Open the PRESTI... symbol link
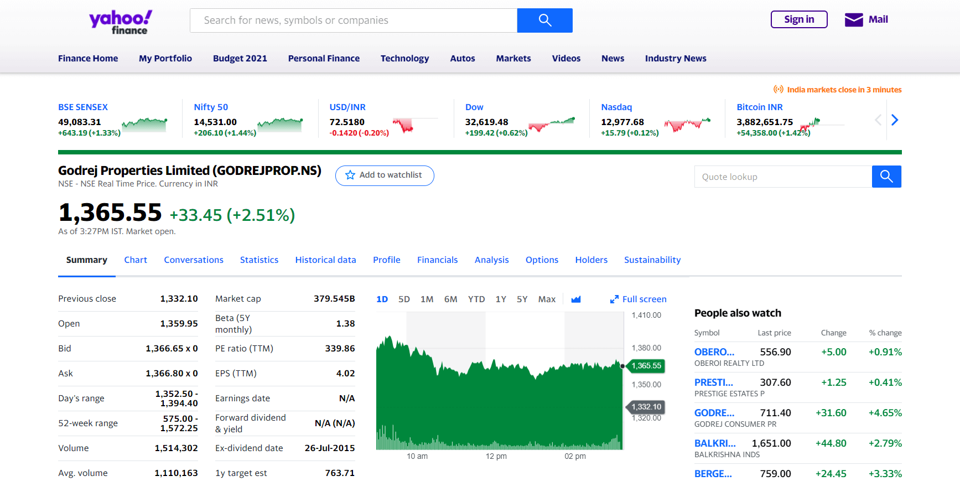The width and height of the screenshot is (960, 481). point(714,382)
